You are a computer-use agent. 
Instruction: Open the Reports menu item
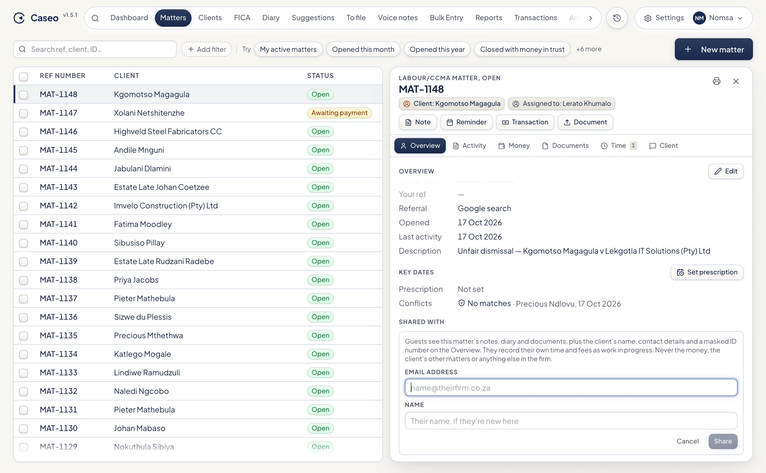(489, 18)
